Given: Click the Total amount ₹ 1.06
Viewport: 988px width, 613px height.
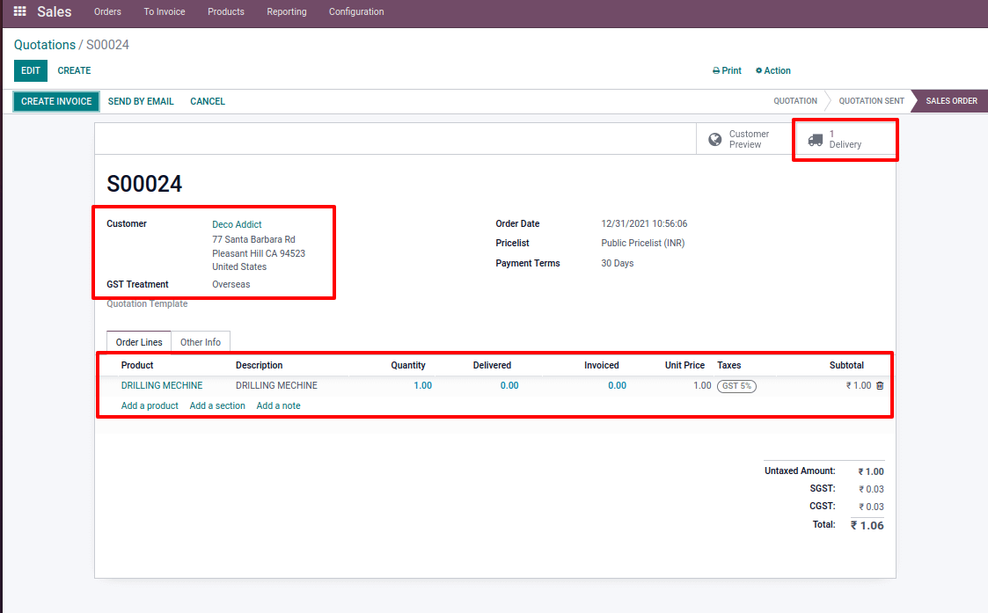Looking at the screenshot, I should click(867, 525).
